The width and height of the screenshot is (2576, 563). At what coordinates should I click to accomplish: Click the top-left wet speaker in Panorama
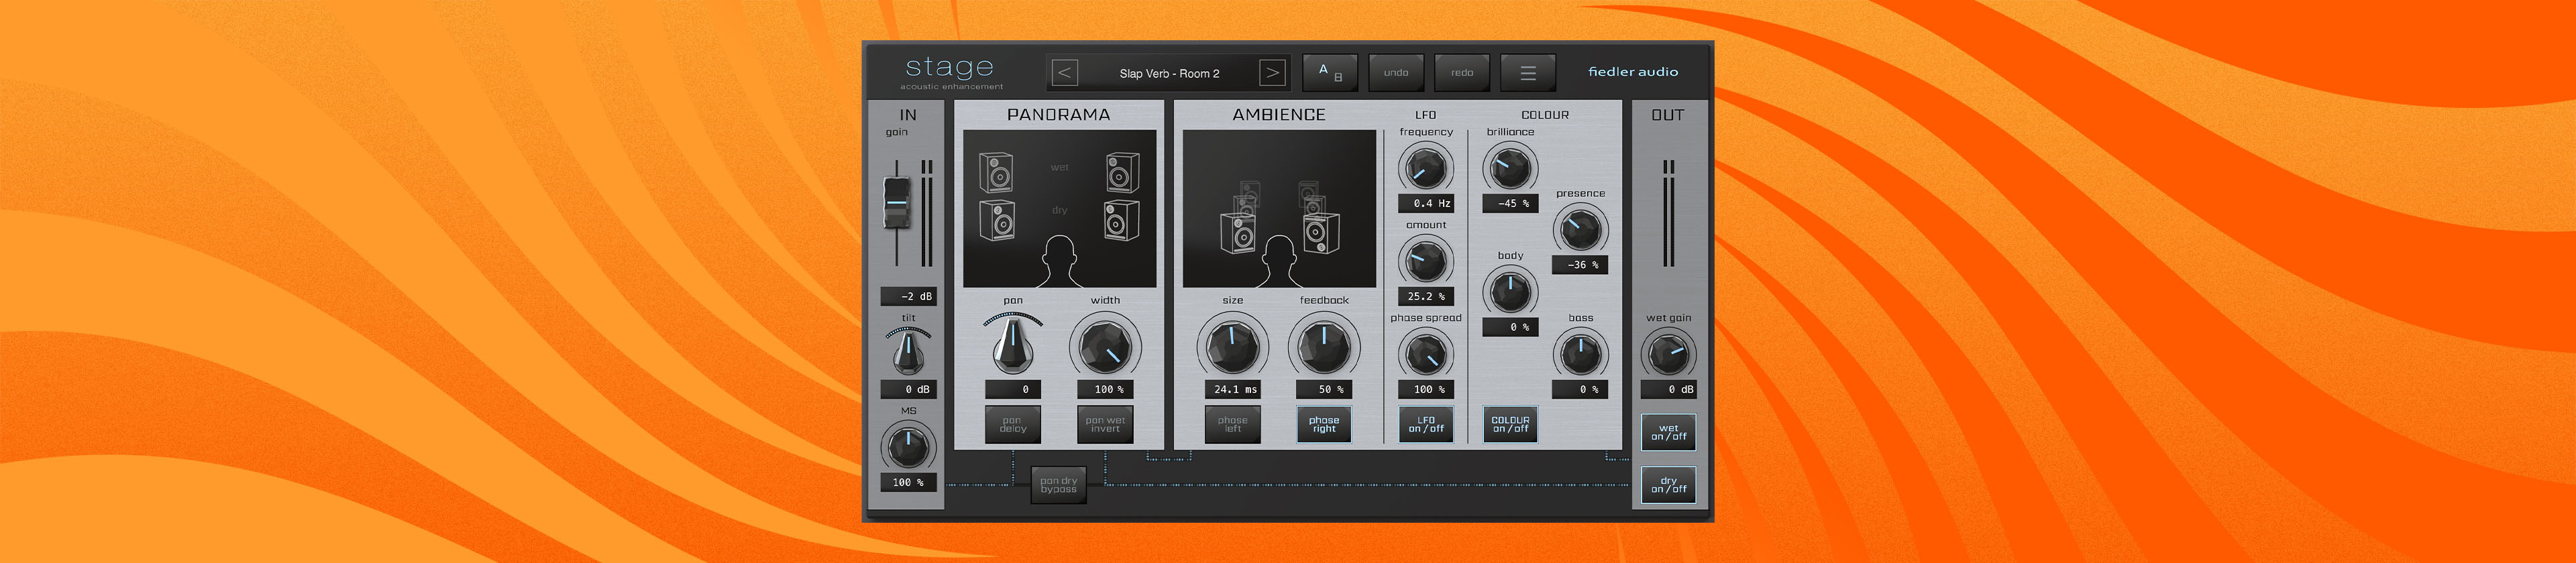[996, 172]
